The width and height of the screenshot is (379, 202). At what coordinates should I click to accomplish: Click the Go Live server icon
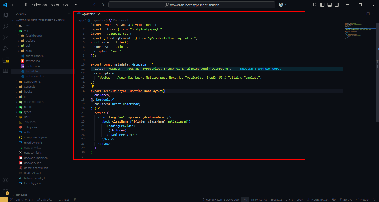tap(346, 199)
